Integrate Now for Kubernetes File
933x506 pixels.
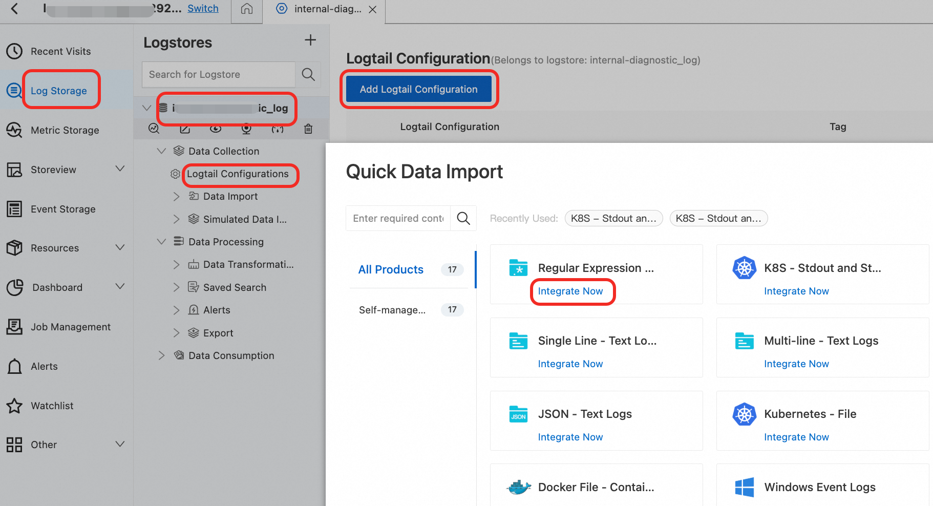pyautogui.click(x=796, y=437)
